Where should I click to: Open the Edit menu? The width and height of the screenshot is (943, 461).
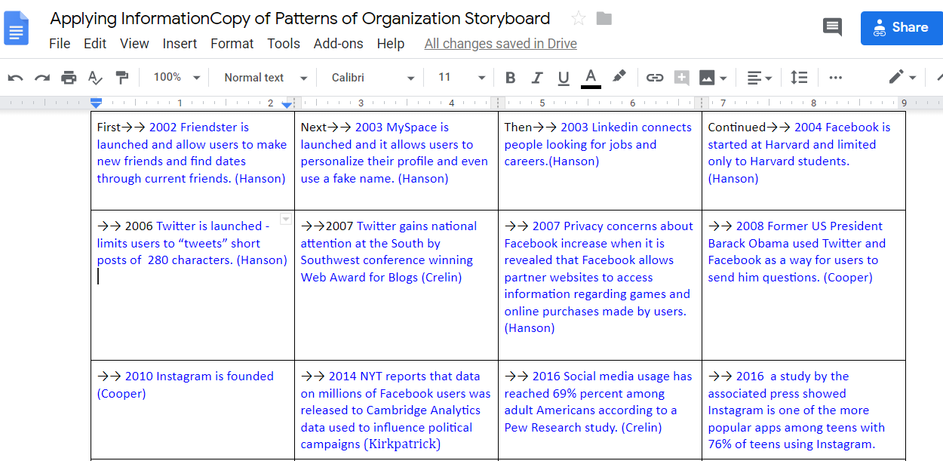pyautogui.click(x=95, y=44)
